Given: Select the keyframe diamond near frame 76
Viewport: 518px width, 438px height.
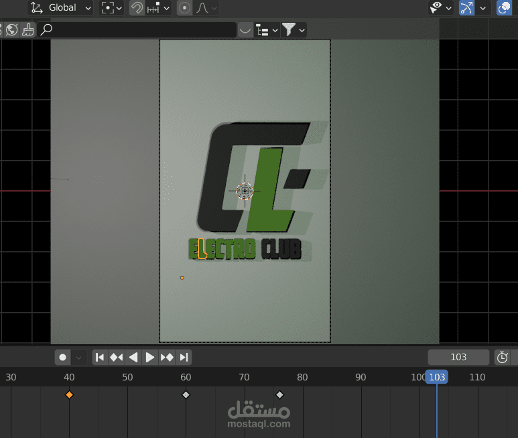Looking at the screenshot, I should 280,394.
